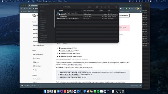This screenshot has height=94, width=168.
Task: Click the green extension icon in browser toolbar
Action: pyautogui.click(x=127, y=9)
